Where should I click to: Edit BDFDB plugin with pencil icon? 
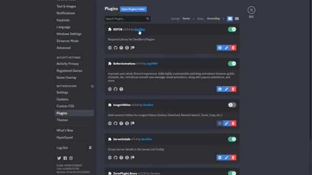(x=226, y=48)
